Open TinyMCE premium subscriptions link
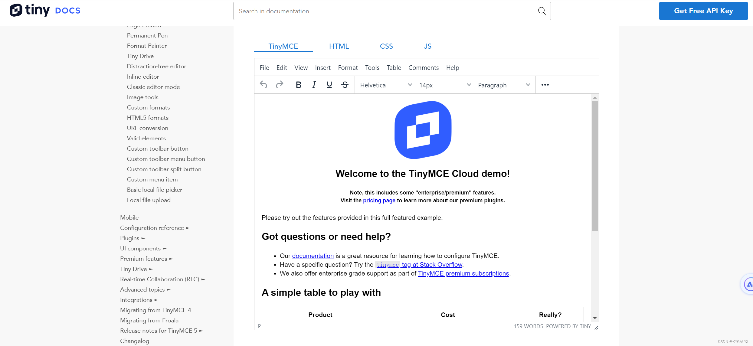Viewport: 753px width, 346px height. click(x=463, y=273)
